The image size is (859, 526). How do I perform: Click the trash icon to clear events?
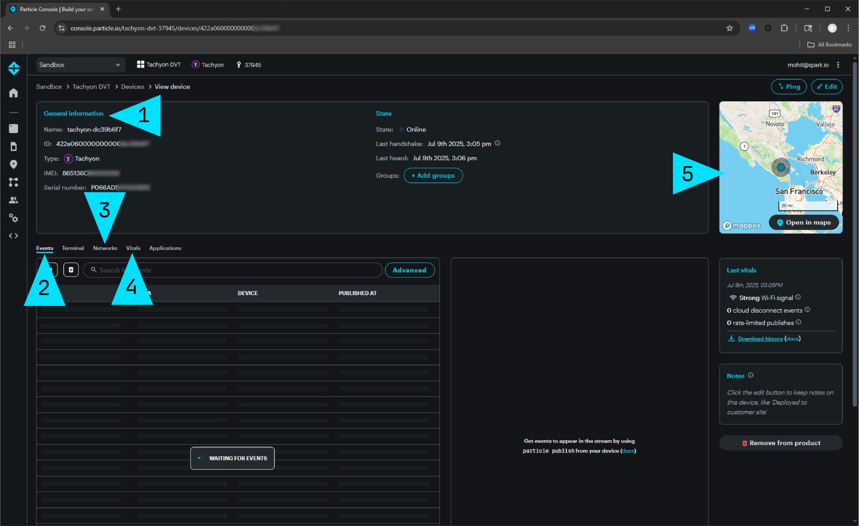(x=71, y=270)
